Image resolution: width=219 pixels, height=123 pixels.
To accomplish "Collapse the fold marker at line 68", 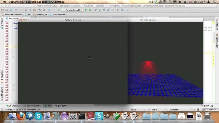I will [13, 100].
